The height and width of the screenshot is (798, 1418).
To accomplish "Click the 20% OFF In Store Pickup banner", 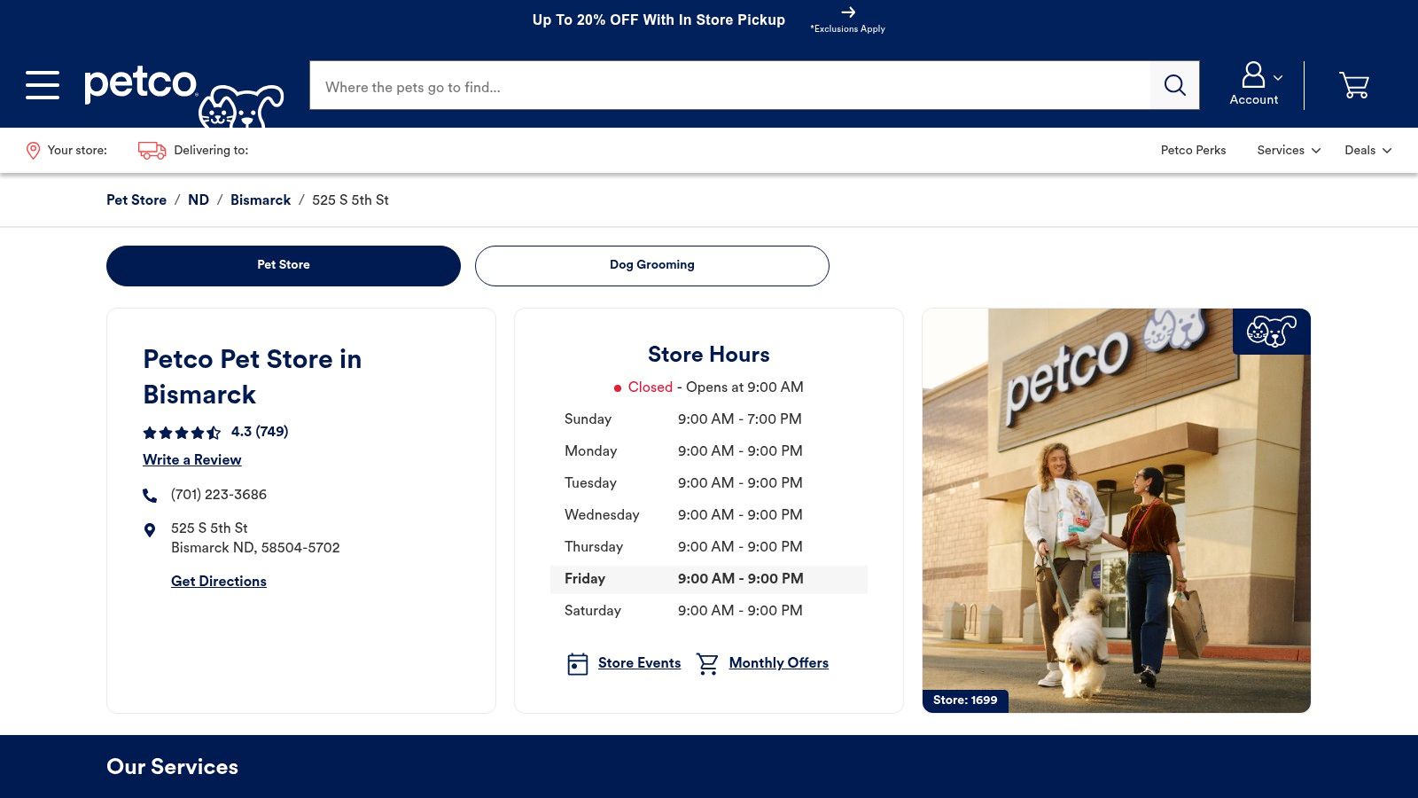I will pyautogui.click(x=658, y=20).
